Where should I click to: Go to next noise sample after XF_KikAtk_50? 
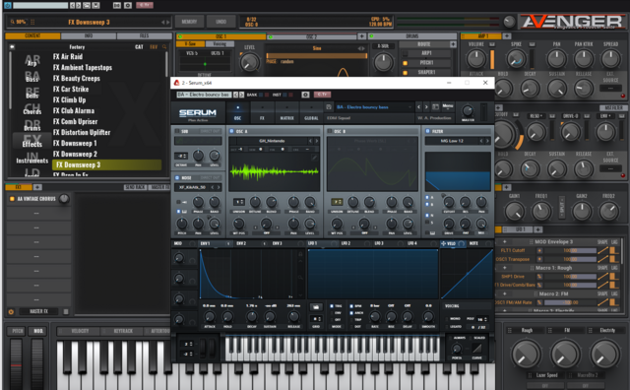pos(219,187)
